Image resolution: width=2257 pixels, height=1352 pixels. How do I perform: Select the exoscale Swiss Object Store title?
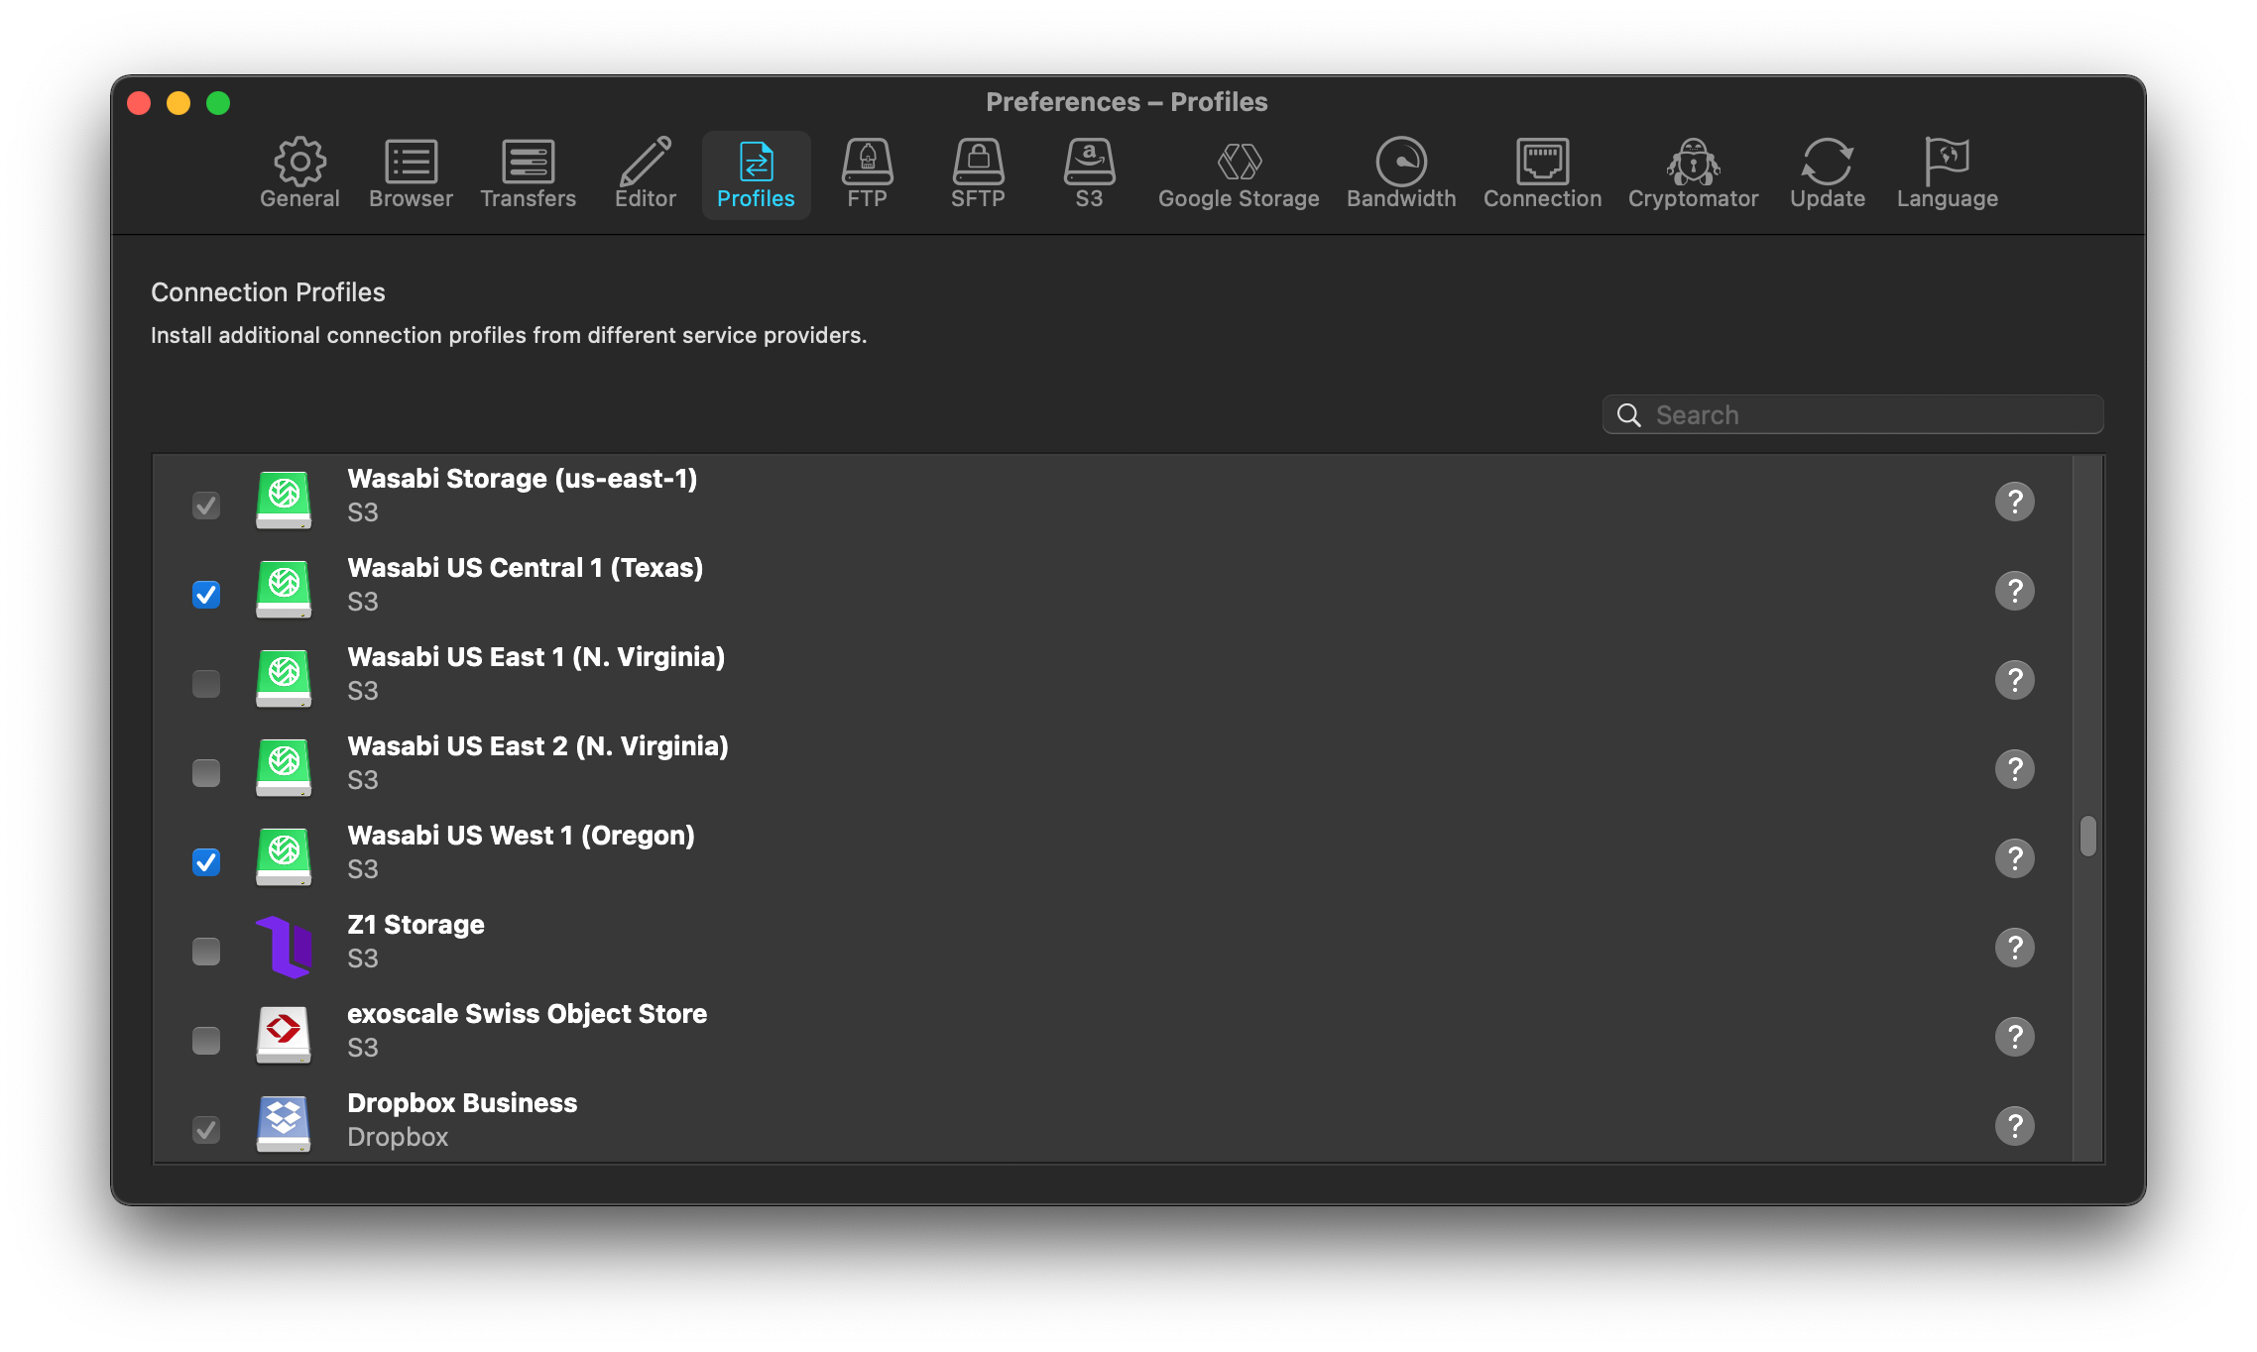tap(527, 1014)
